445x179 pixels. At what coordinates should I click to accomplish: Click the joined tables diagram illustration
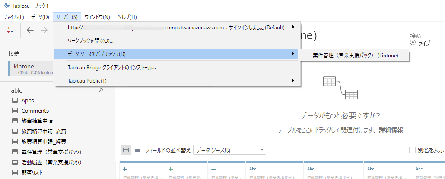[x=340, y=88]
